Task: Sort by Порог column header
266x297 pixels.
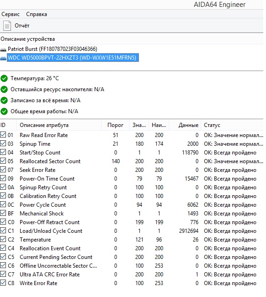Action: tap(115, 125)
